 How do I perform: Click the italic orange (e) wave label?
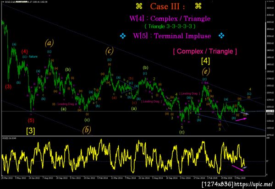coord(206,71)
